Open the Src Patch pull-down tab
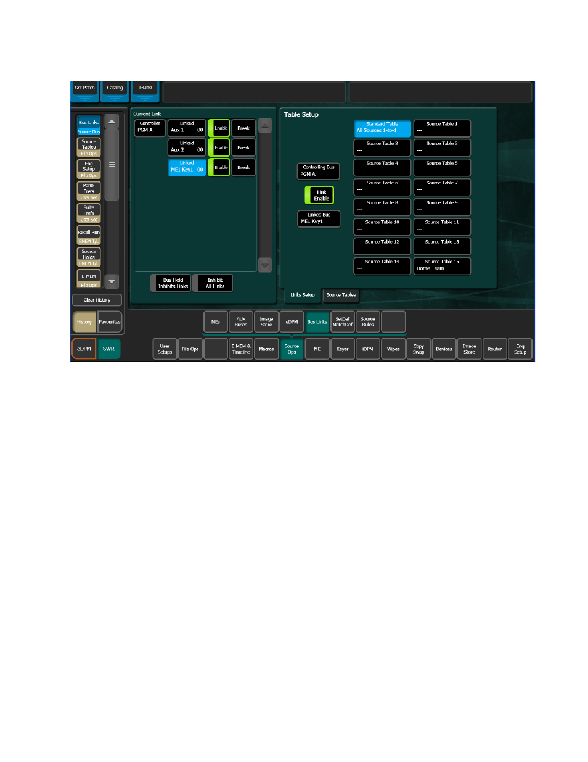Image resolution: width=588 pixels, height=762 pixels. point(84,91)
